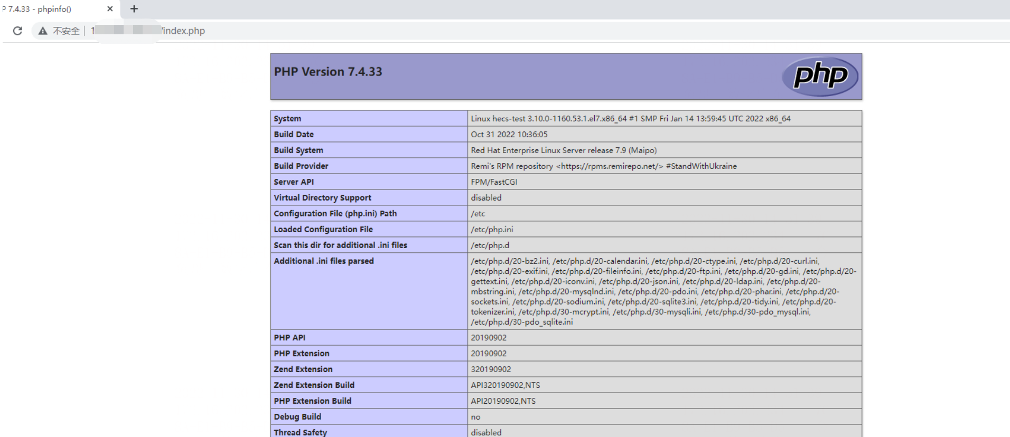This screenshot has height=437, width=1010.
Task: Click the Build System label
Action: click(298, 150)
